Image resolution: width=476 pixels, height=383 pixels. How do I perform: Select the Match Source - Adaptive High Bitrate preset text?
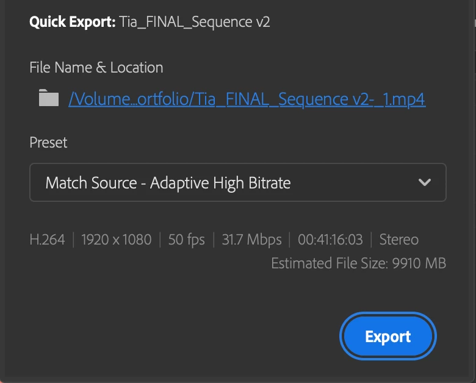tap(168, 183)
